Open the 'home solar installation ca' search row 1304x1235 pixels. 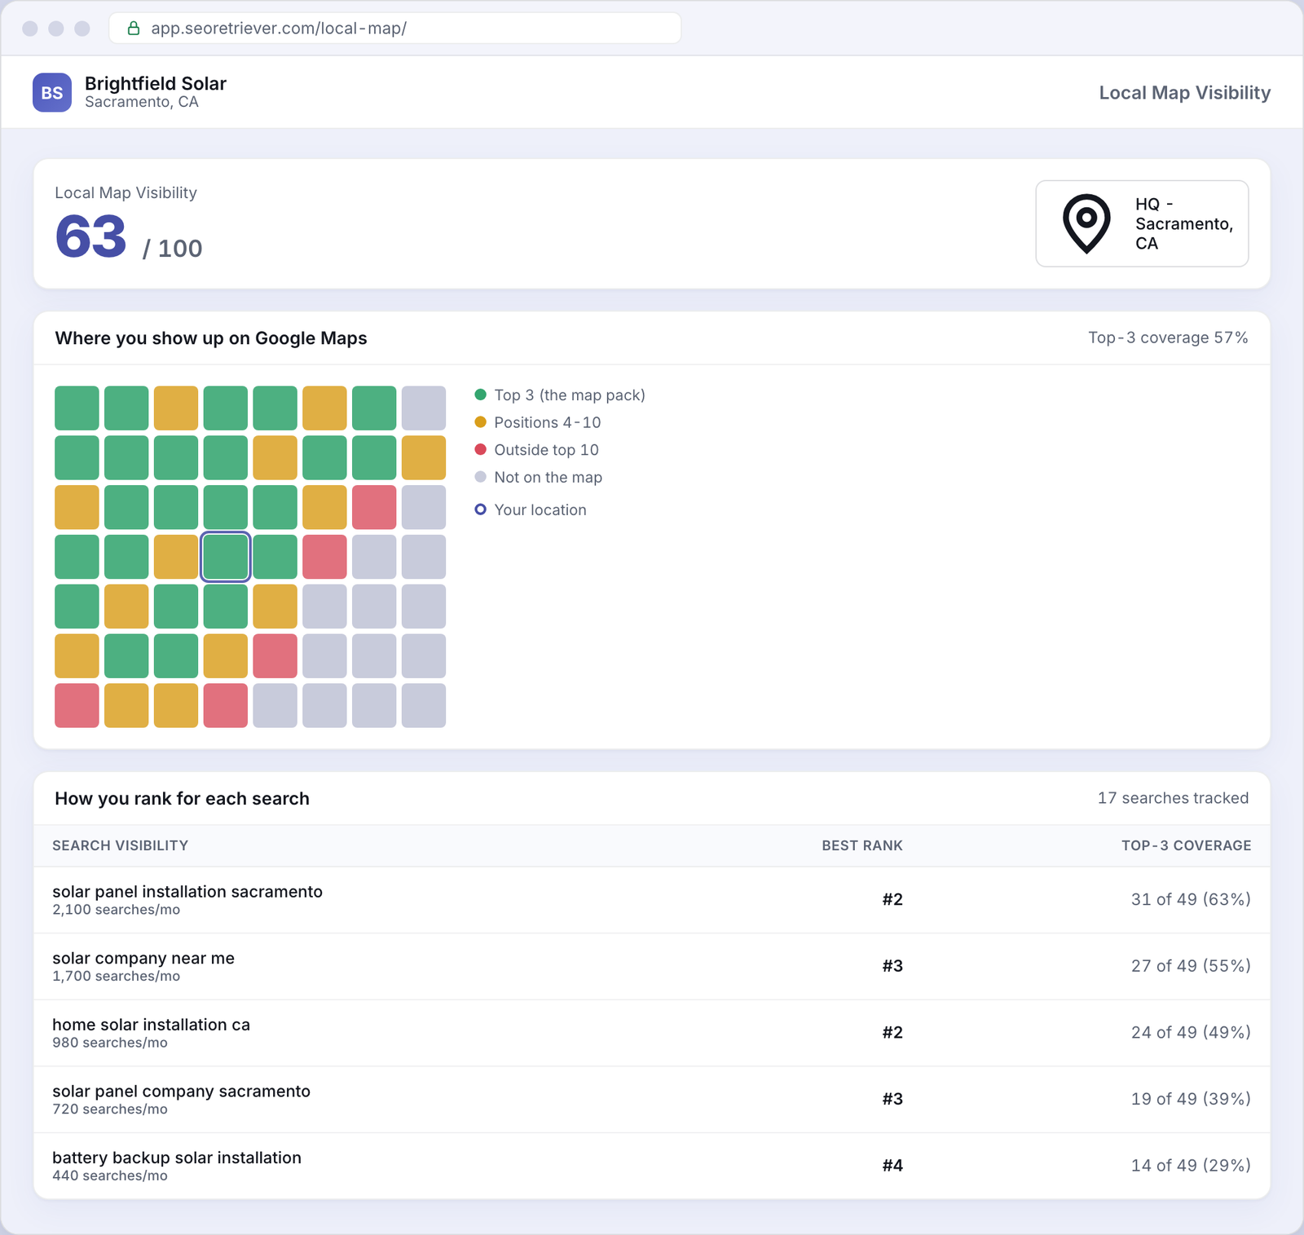coord(652,1033)
